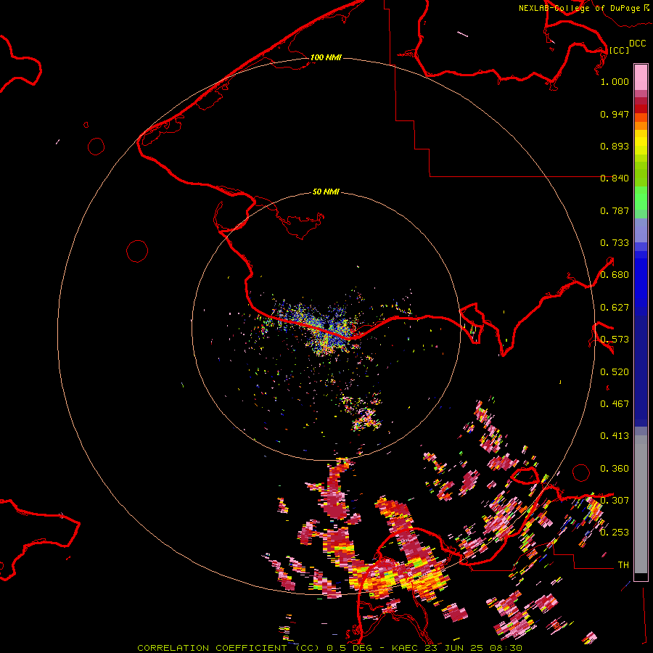Click the NEXLAB-College of DuPage label
Image resolution: width=653 pixels, height=653 pixels.
click(579, 8)
